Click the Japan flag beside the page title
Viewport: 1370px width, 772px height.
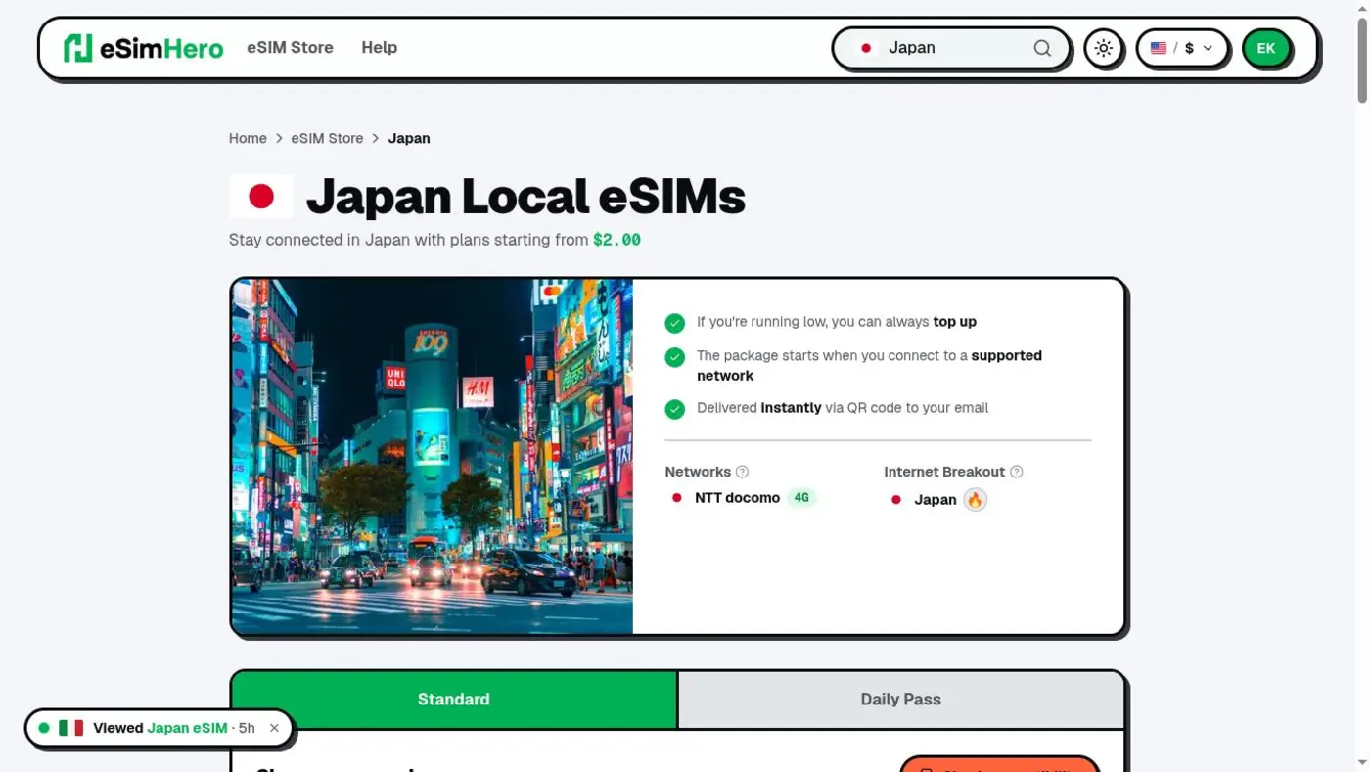pyautogui.click(x=261, y=196)
